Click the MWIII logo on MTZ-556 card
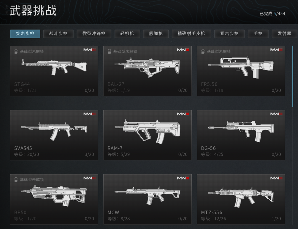The width and height of the screenshot is (298, 229). (x=276, y=178)
